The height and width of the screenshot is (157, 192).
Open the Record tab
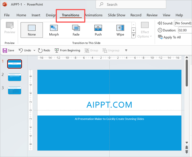[136, 15]
